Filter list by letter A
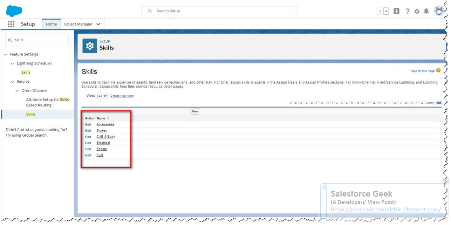Viewport: 451px width, 225px height. pyautogui.click(x=291, y=103)
